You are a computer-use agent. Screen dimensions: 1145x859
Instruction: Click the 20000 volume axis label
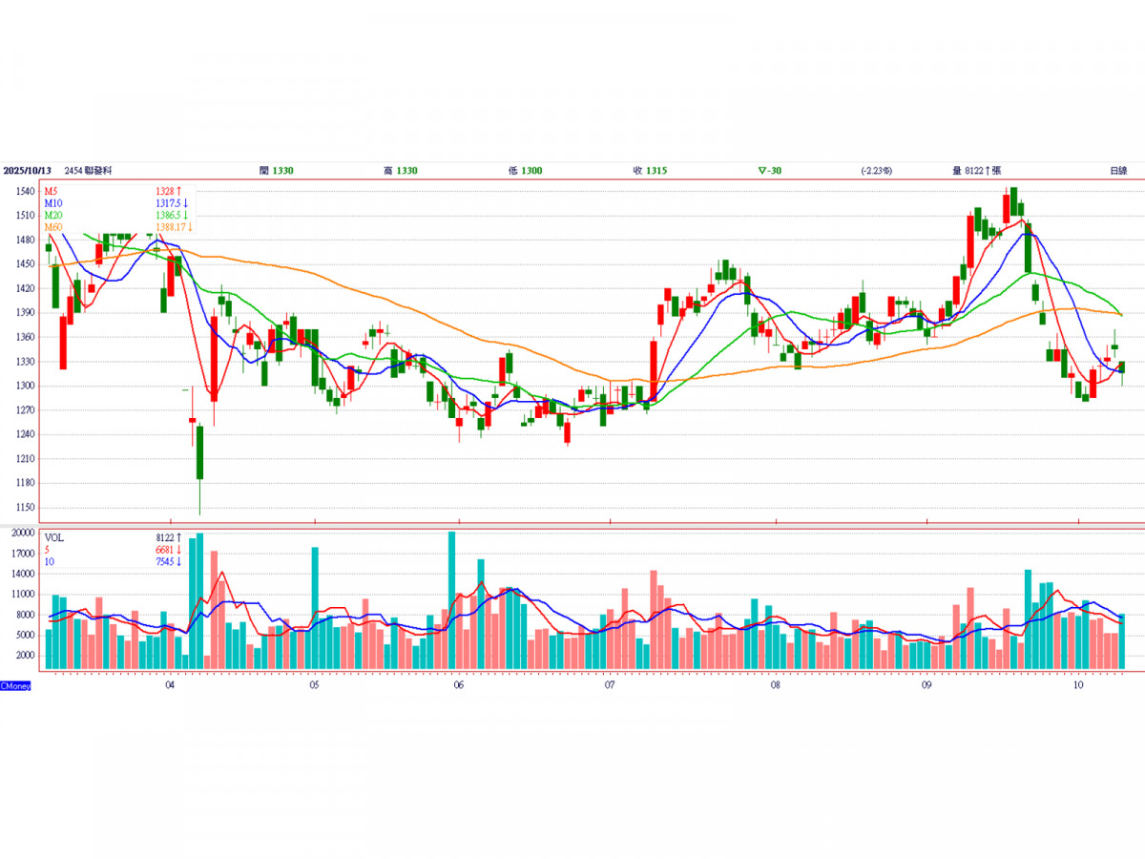pos(25,534)
